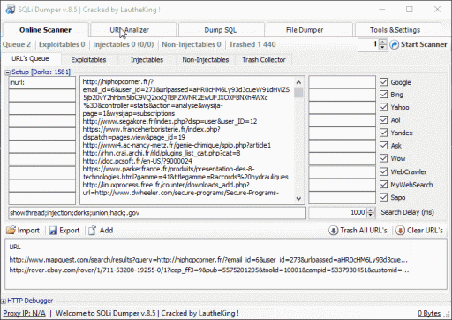
Task: Disable the MyWebSearch checkbox
Action: [x=383, y=185]
